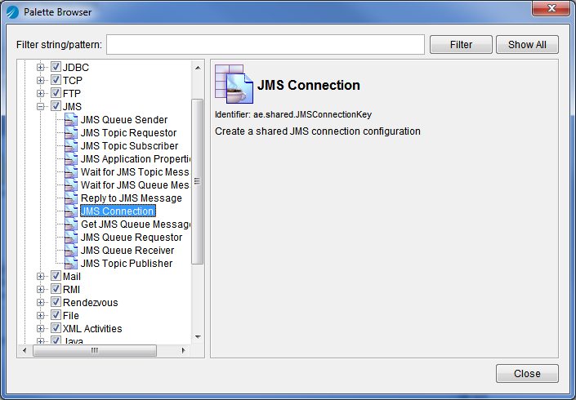Image resolution: width=576 pixels, height=400 pixels.
Task: Toggle the Rendezvous palette checkbox
Action: tap(56, 302)
